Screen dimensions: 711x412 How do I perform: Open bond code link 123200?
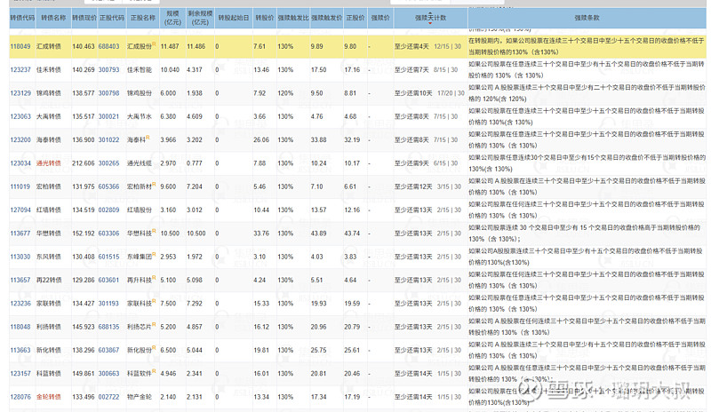pyautogui.click(x=20, y=140)
